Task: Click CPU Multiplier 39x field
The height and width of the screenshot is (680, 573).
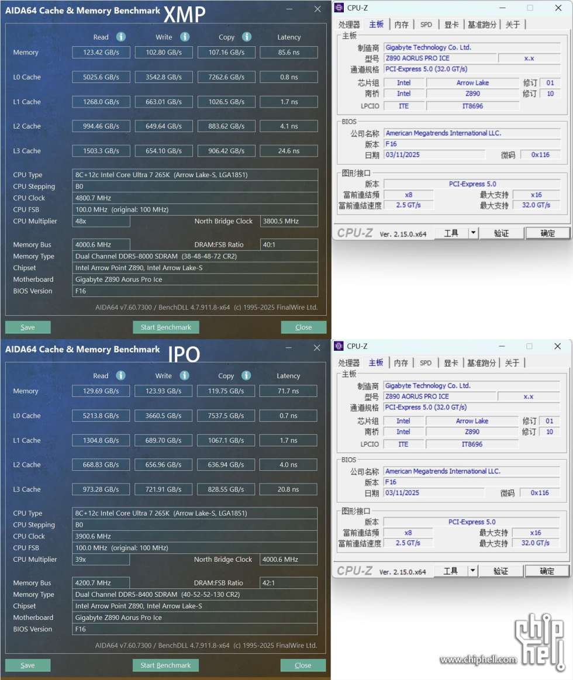Action: click(x=101, y=560)
